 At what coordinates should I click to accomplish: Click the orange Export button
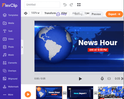pyautogui.click(x=114, y=14)
